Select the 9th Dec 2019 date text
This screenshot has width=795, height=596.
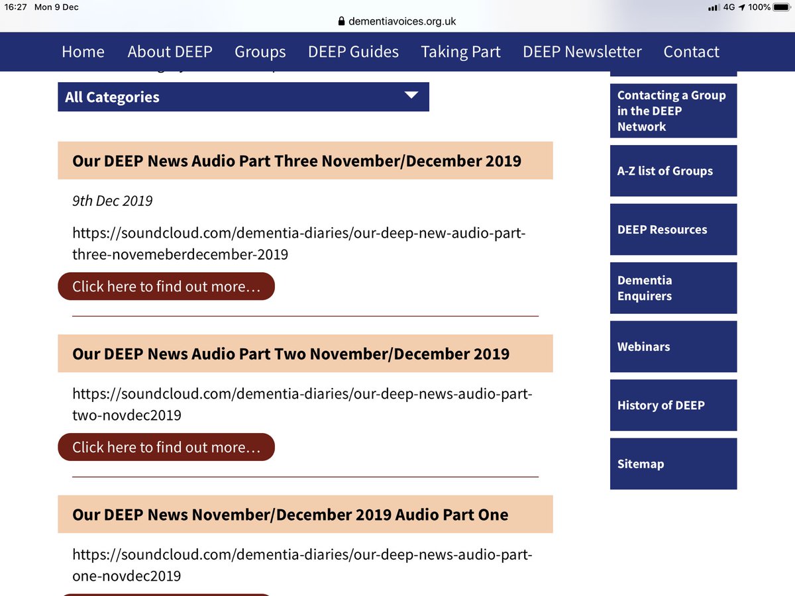(x=113, y=201)
